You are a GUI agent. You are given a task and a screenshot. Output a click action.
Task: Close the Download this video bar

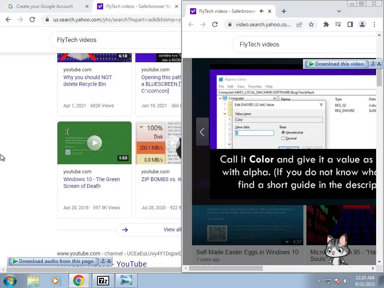click(379, 63)
